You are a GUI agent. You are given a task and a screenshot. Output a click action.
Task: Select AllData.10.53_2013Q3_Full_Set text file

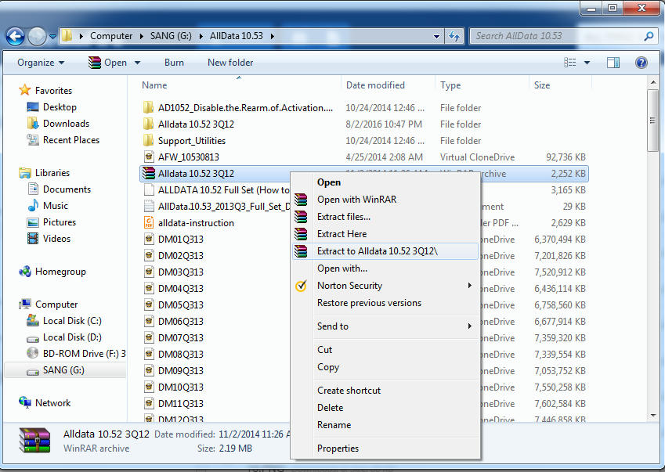pyautogui.click(x=217, y=207)
